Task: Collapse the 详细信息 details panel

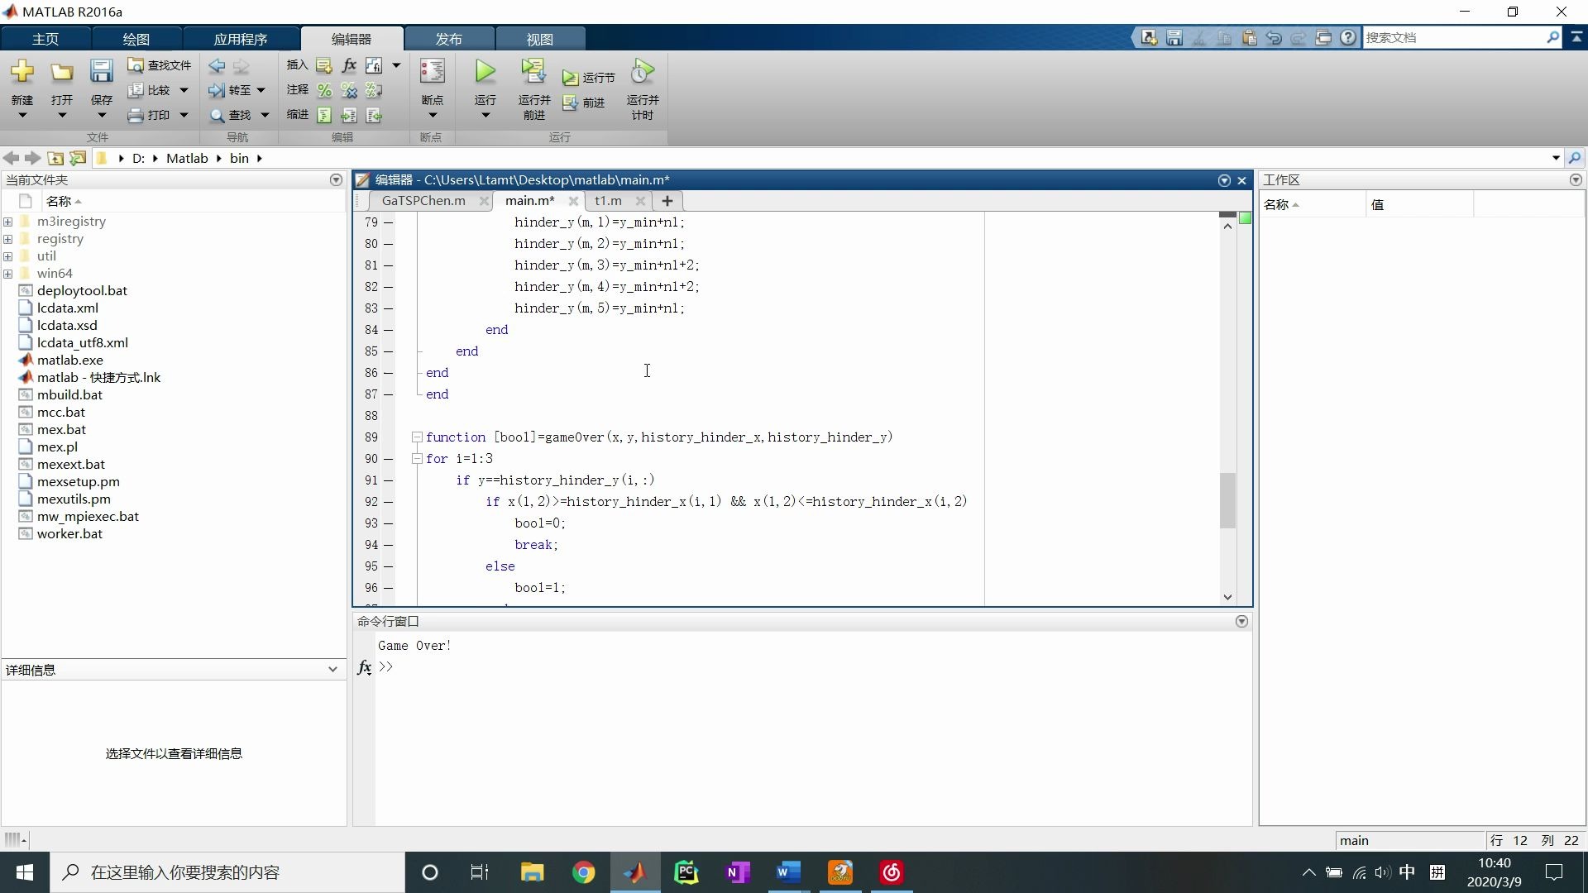Action: (x=332, y=669)
